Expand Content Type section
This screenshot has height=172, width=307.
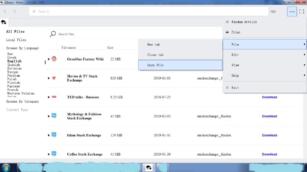(x=17, y=110)
